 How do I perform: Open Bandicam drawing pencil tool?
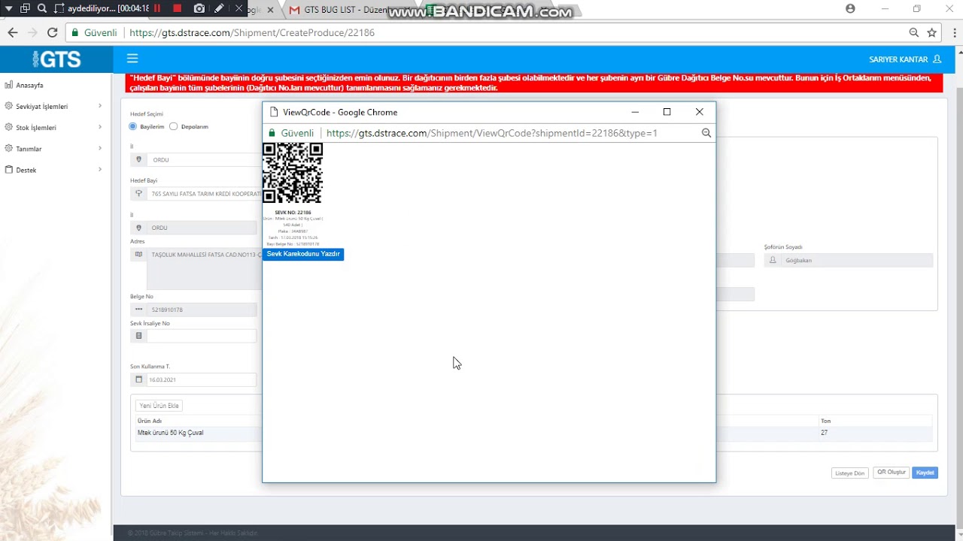(x=219, y=8)
